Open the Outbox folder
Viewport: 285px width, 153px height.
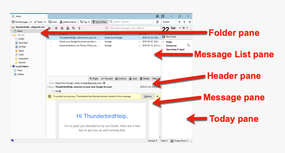pos(21,74)
